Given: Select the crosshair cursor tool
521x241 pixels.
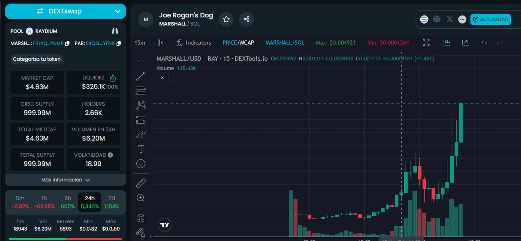Looking at the screenshot, I should point(141,62).
